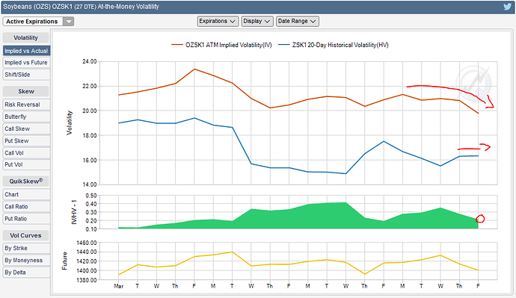Screen dimensions: 516x298
Task: Show the Risk Reversal skew chart
Action: pos(26,105)
